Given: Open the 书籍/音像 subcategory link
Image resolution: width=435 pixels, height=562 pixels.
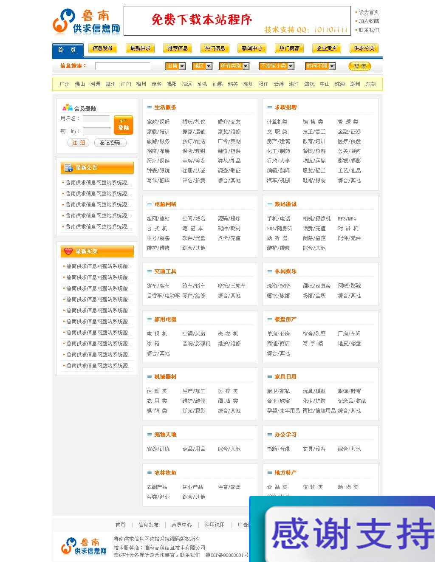Looking at the screenshot, I should point(278,449).
